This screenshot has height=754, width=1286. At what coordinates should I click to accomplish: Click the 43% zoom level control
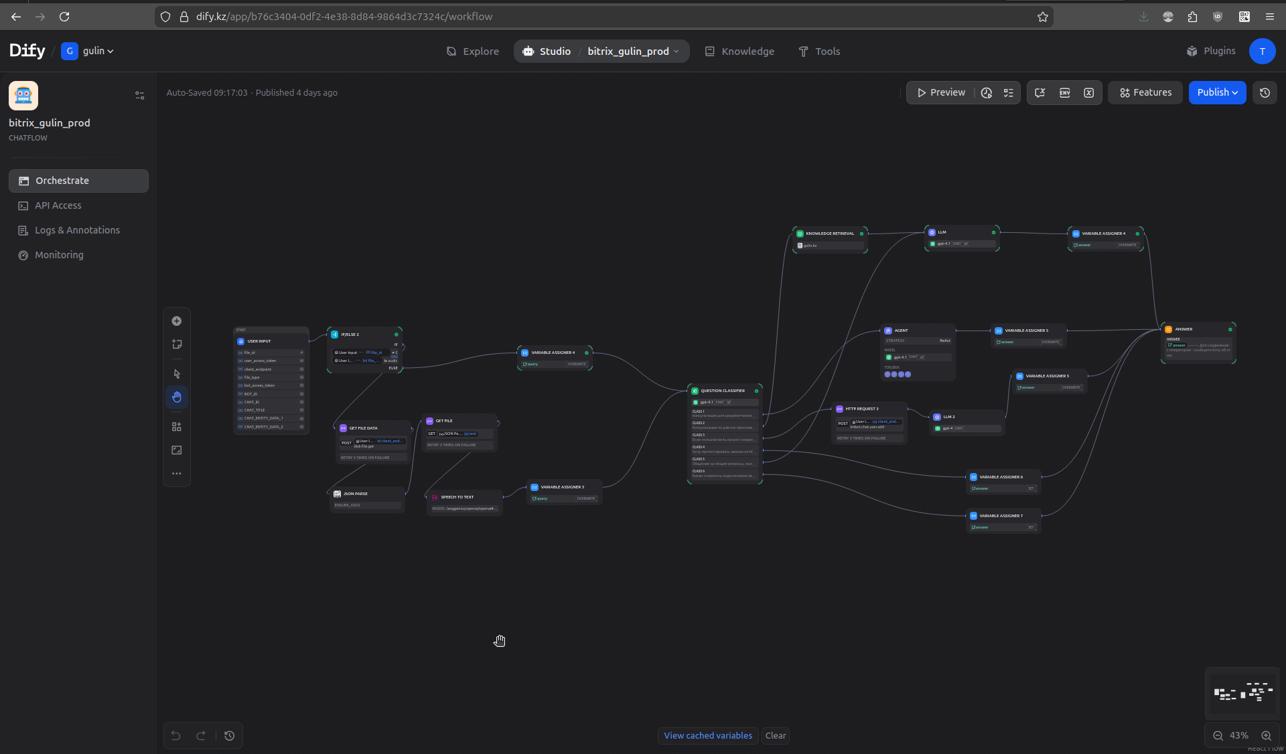point(1238,736)
